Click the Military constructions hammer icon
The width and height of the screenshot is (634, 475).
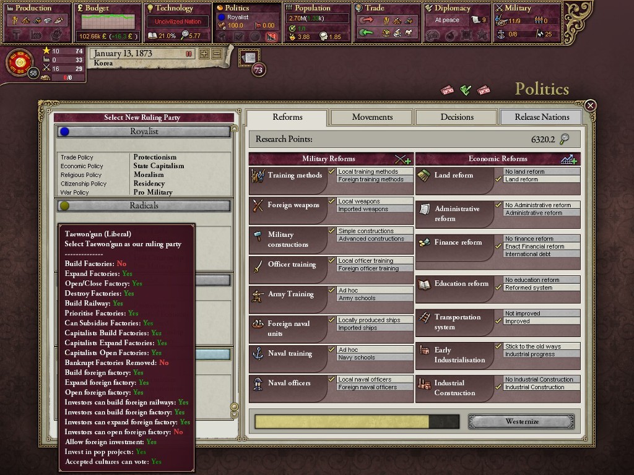[258, 235]
